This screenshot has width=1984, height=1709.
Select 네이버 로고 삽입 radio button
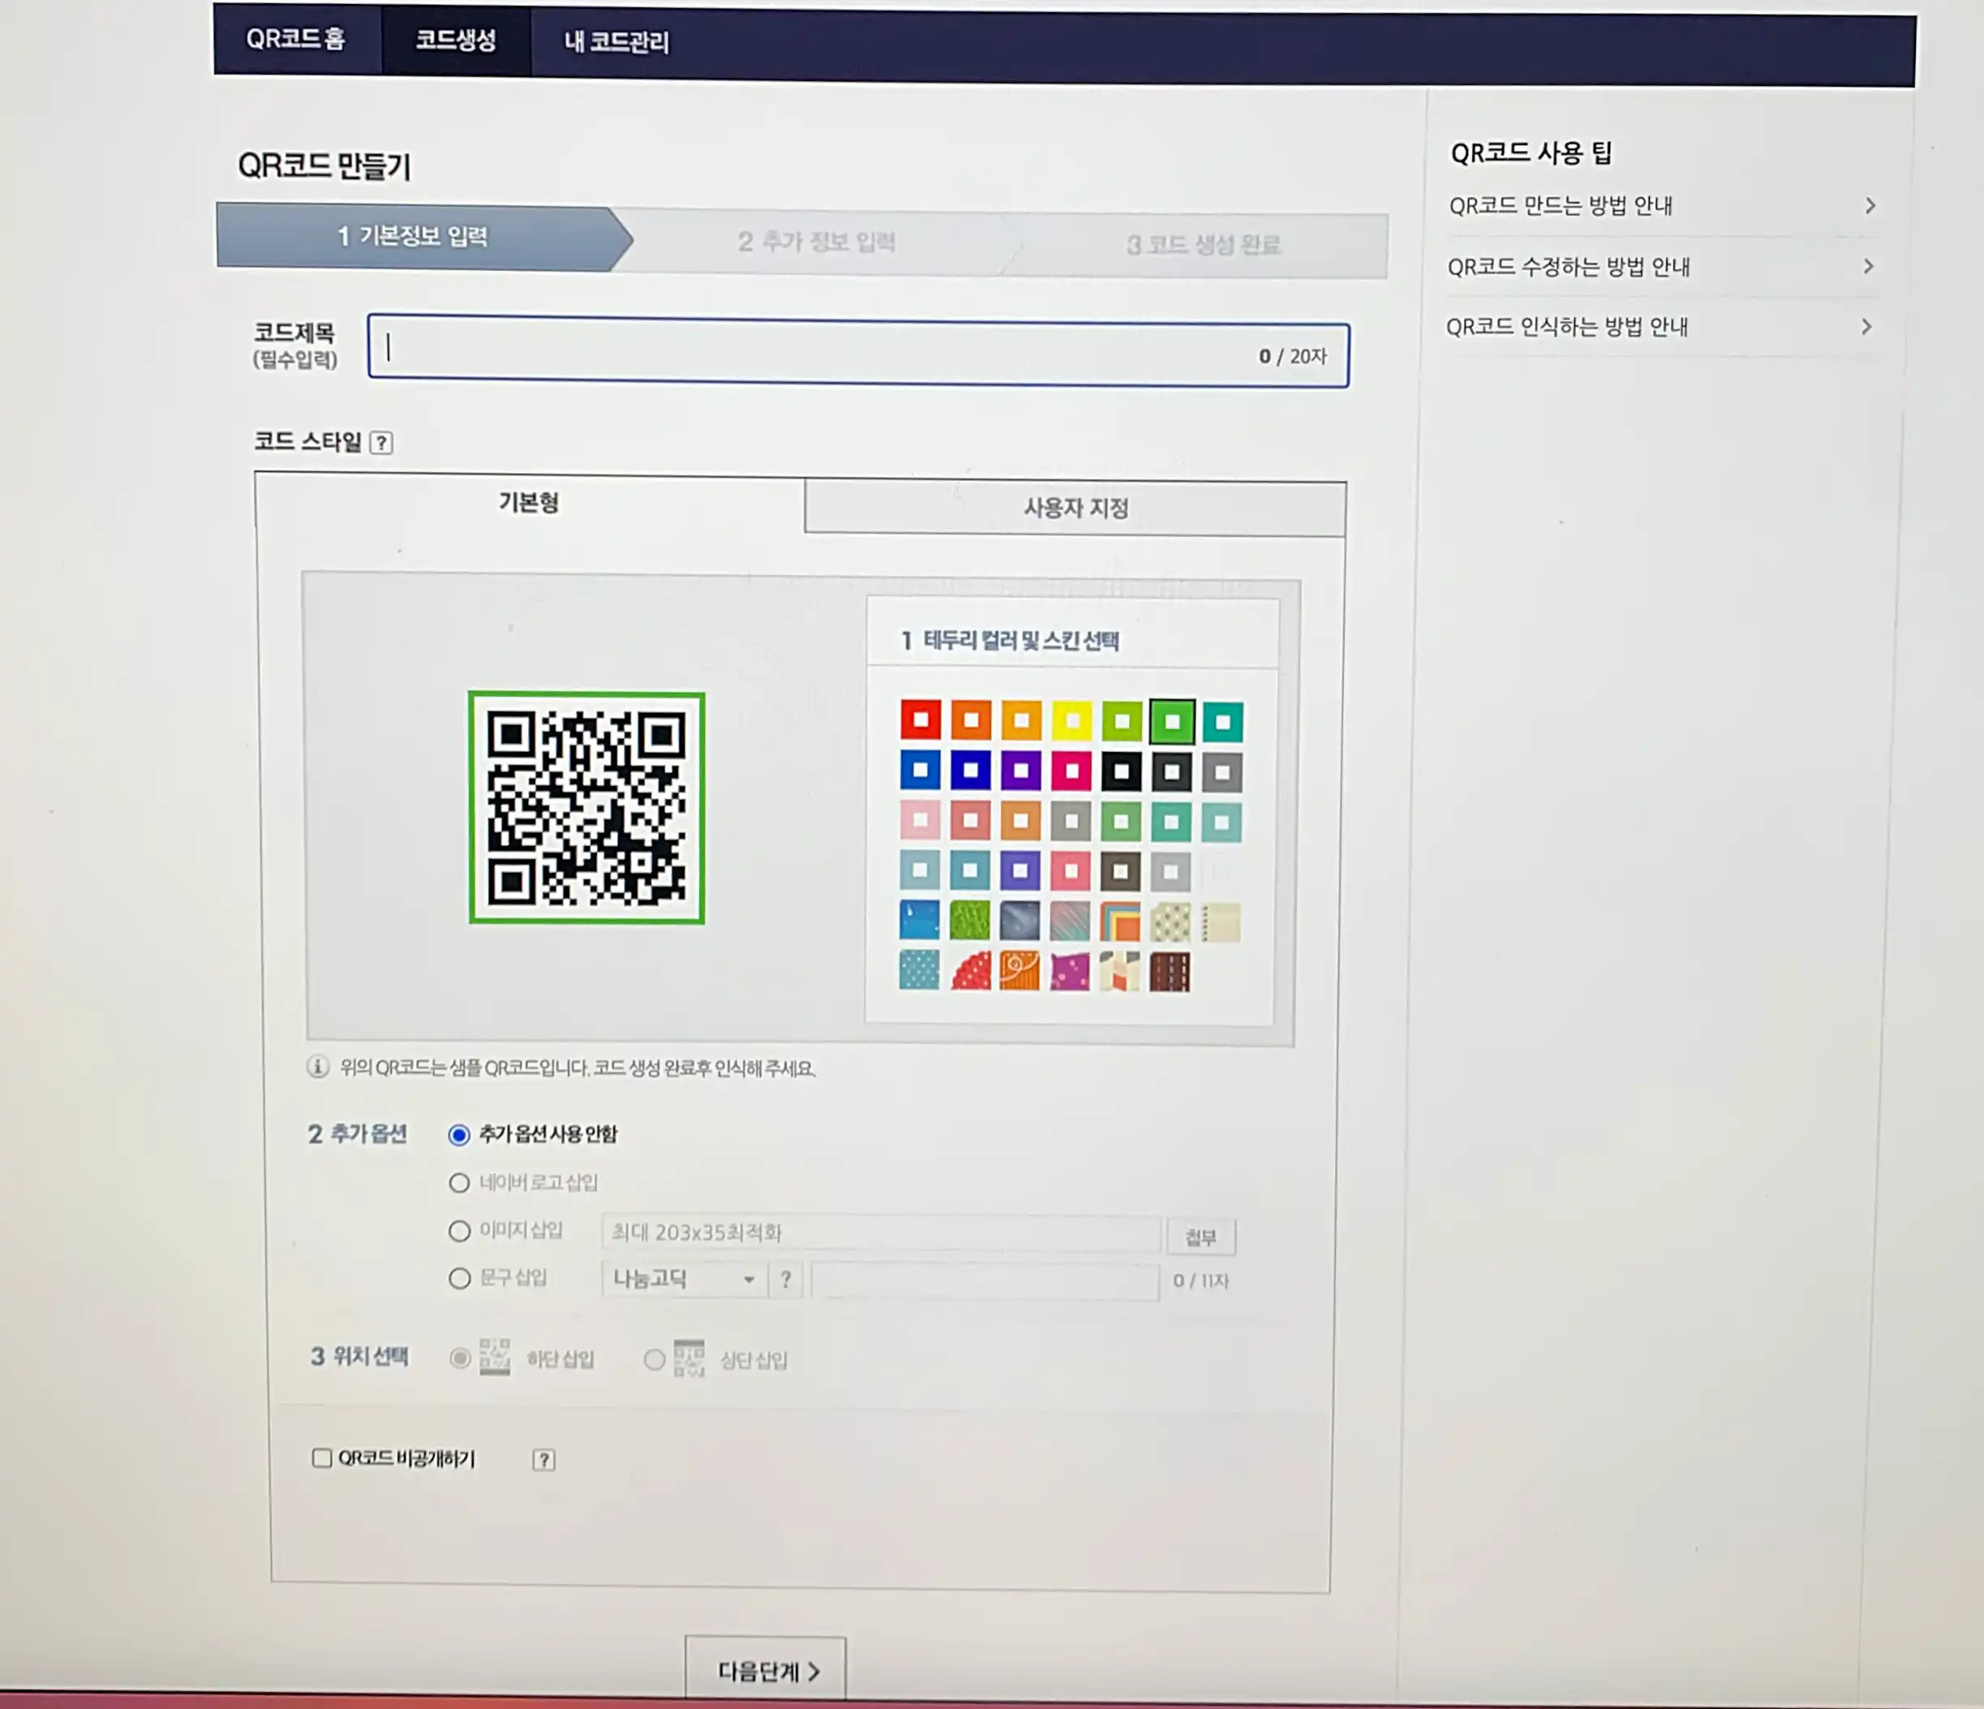460,1183
